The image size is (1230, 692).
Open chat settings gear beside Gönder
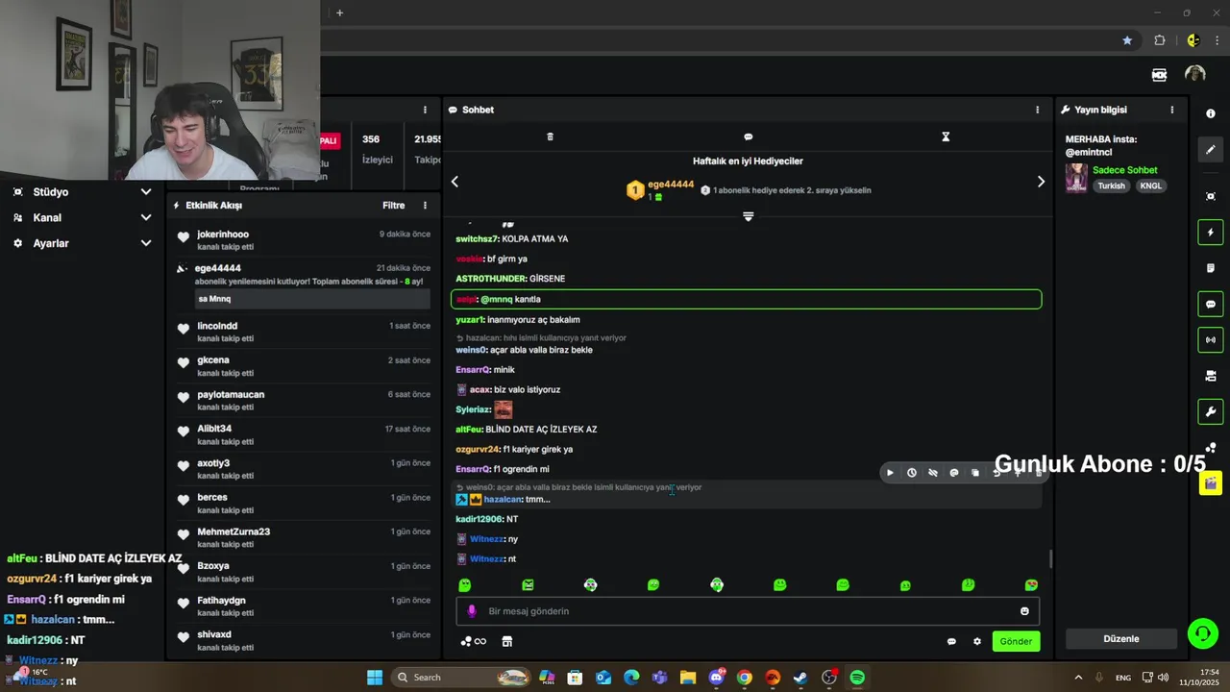977,641
